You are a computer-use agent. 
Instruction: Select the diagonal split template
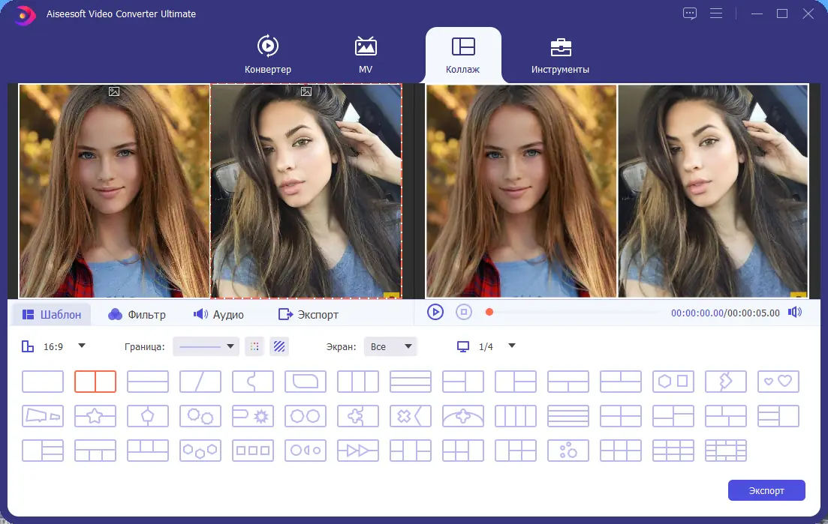click(200, 381)
